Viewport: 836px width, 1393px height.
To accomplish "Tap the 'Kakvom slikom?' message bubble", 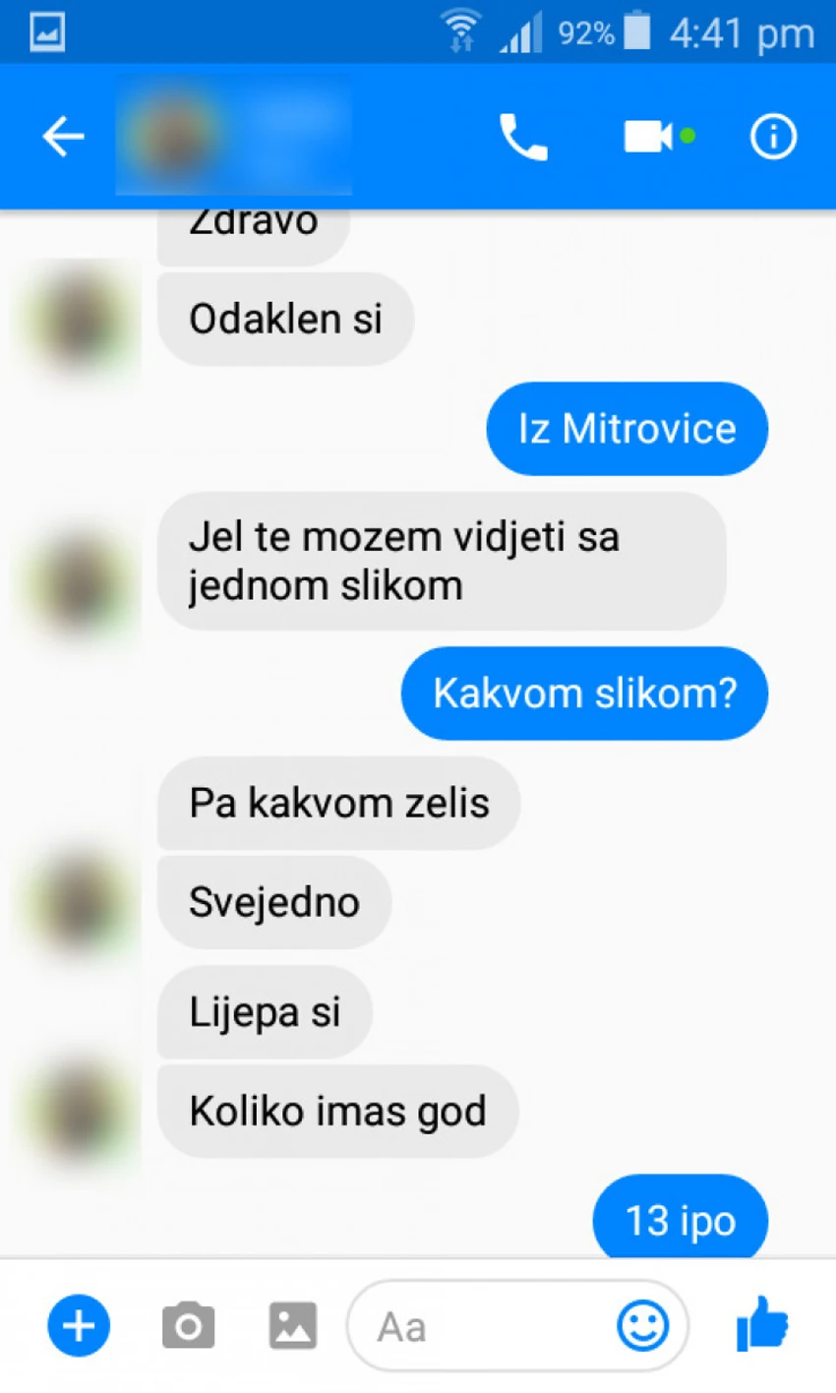I will click(x=584, y=694).
